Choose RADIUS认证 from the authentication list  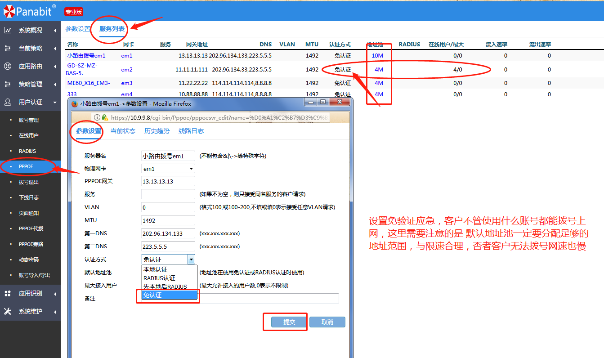tap(159, 278)
